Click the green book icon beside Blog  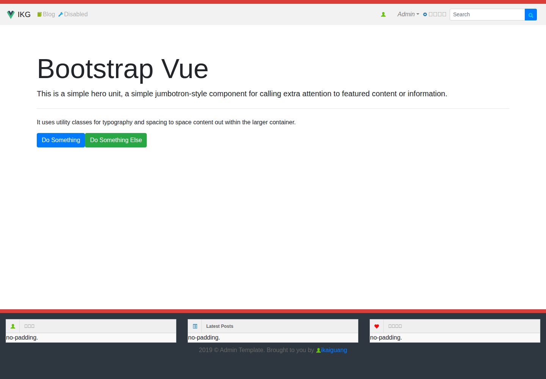[39, 14]
